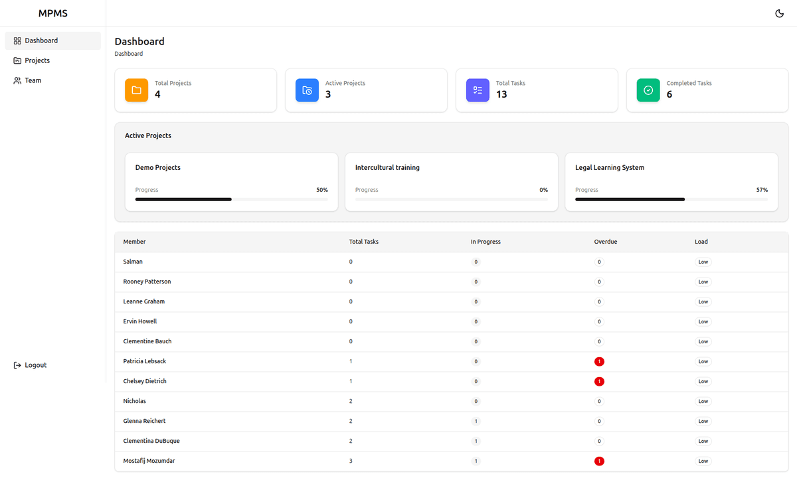Click the Overdue column header
797x490 pixels.
tap(606, 242)
